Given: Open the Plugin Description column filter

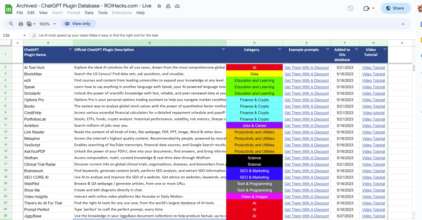Looking at the screenshot, I should coord(223,49).
